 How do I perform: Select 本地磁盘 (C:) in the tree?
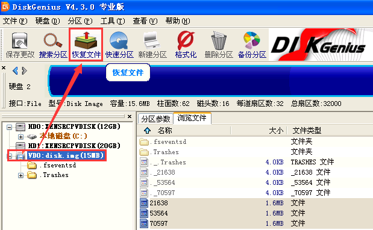pyautogui.click(x=63, y=136)
